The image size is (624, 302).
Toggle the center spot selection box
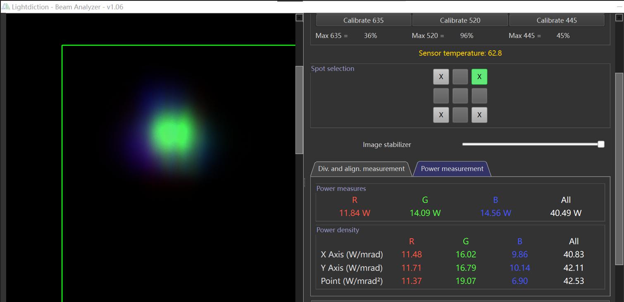460,96
